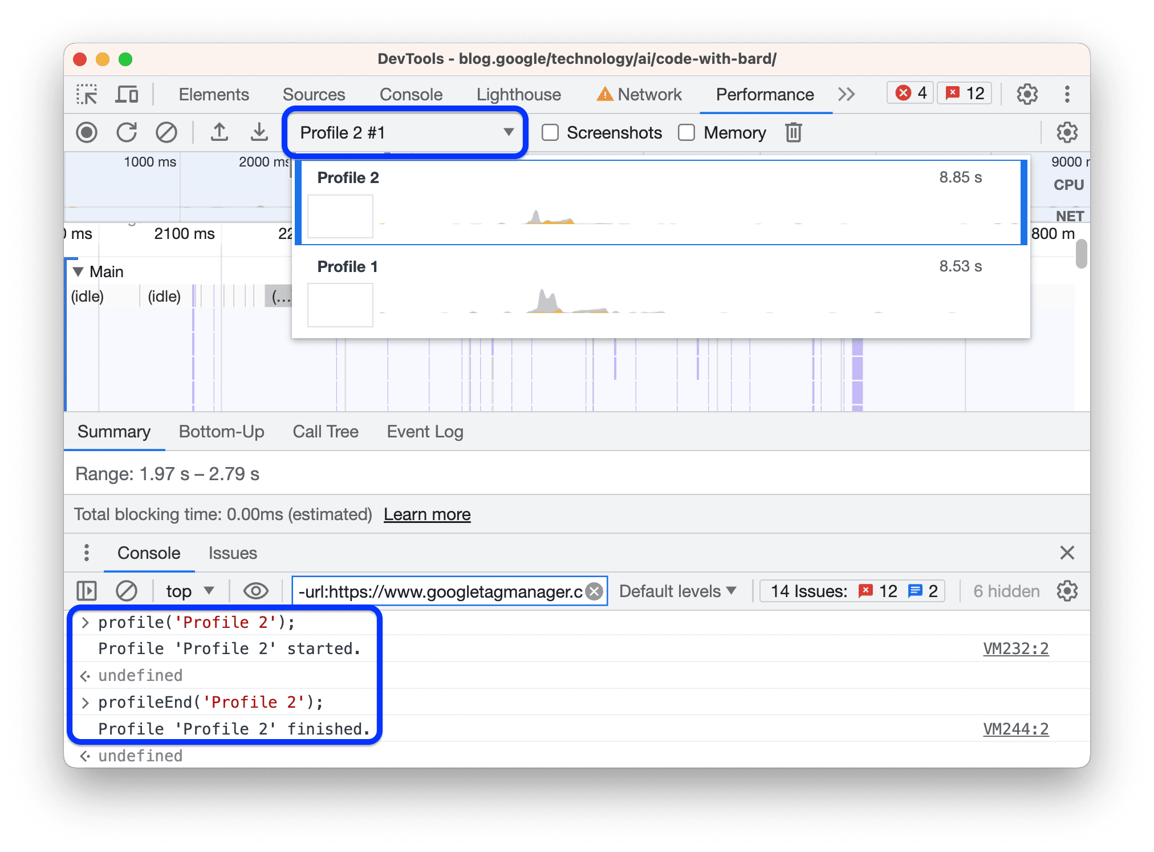Click the record performance icon
Image resolution: width=1154 pixels, height=852 pixels.
point(87,133)
